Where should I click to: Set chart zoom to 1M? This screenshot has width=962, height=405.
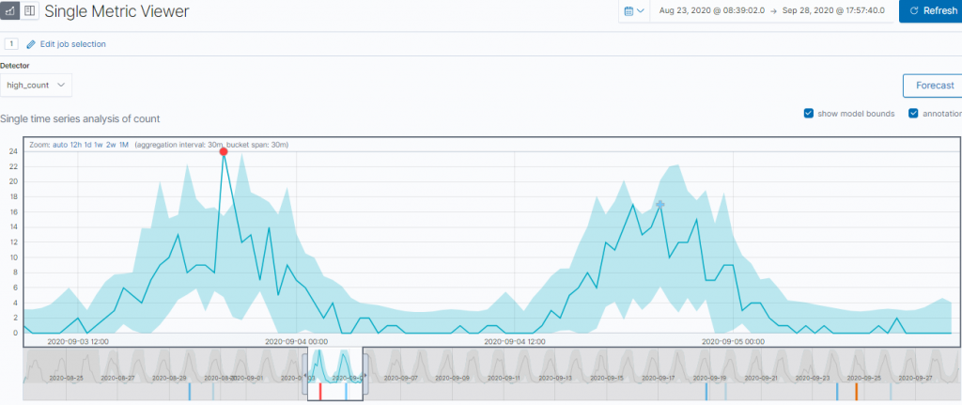pyautogui.click(x=123, y=145)
